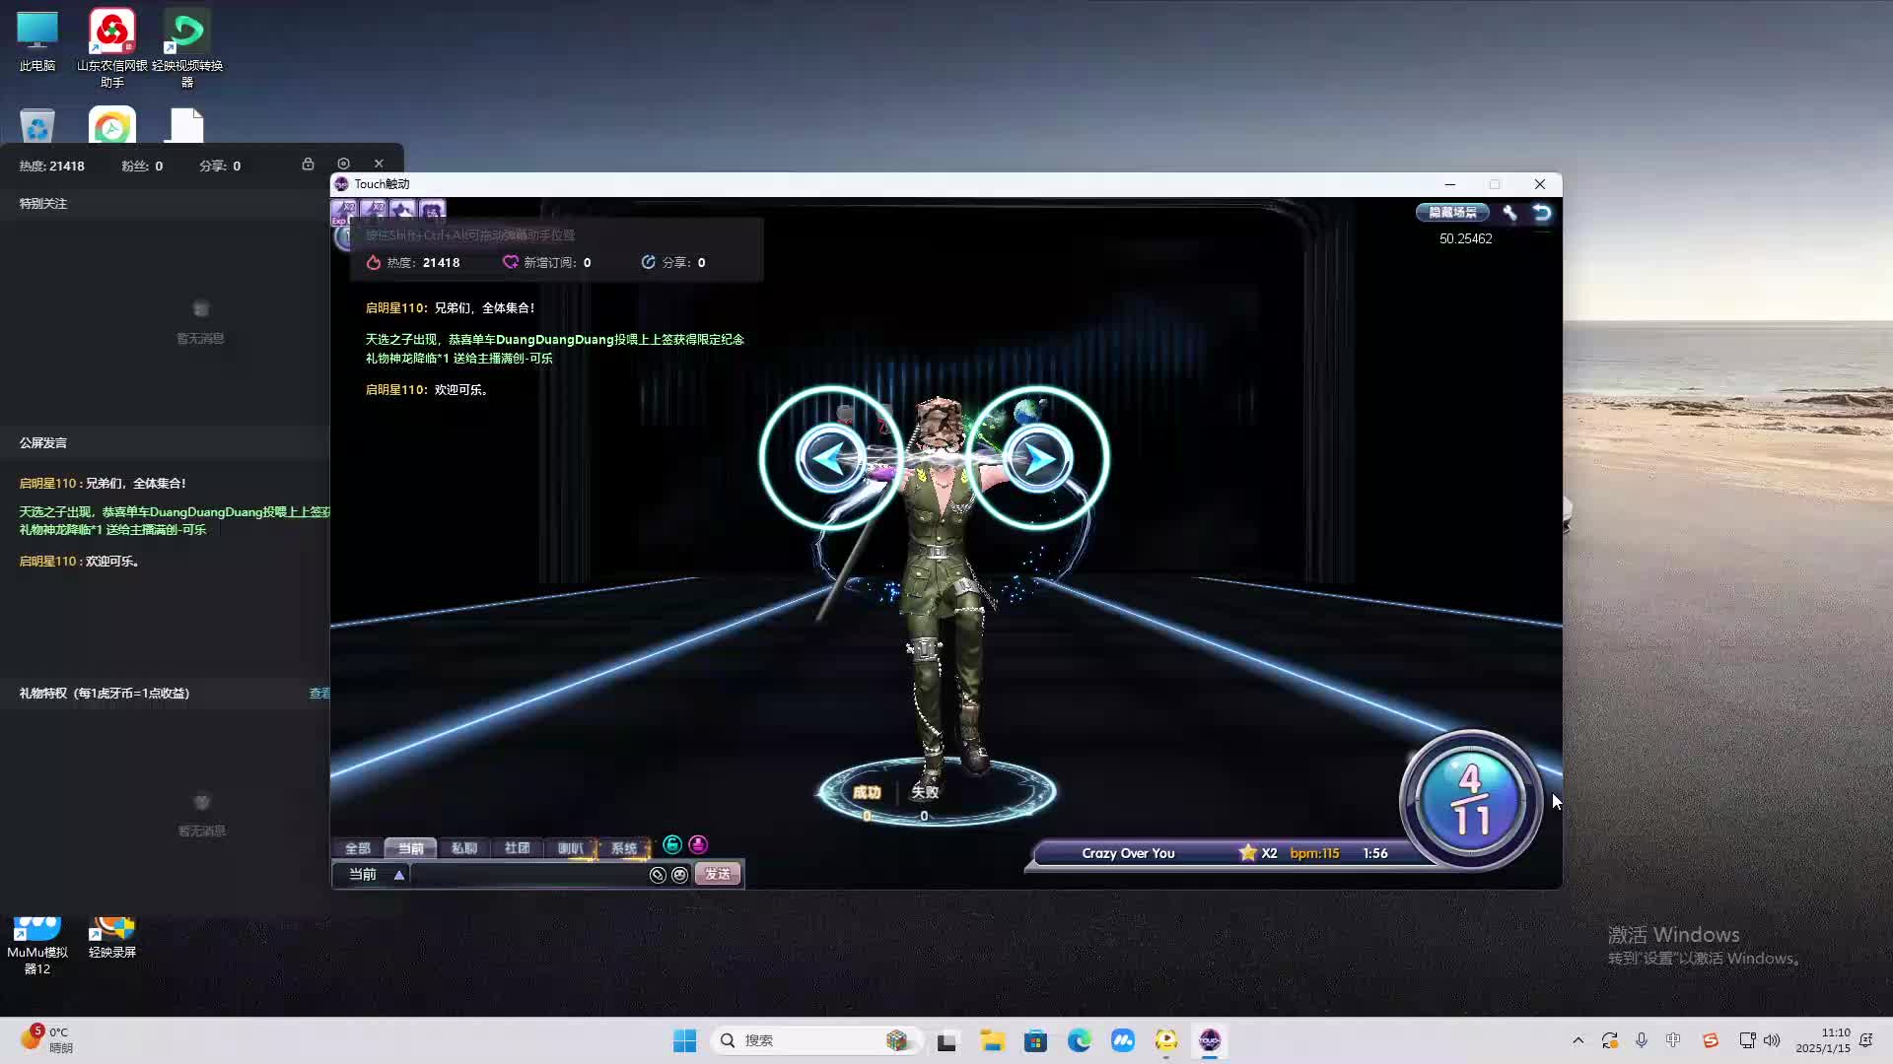This screenshot has height=1064, width=1893.
Task: Click the right arrow note circle
Action: [x=1036, y=458]
